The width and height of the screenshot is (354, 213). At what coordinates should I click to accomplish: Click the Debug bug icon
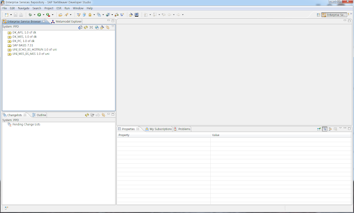click(x=30, y=15)
